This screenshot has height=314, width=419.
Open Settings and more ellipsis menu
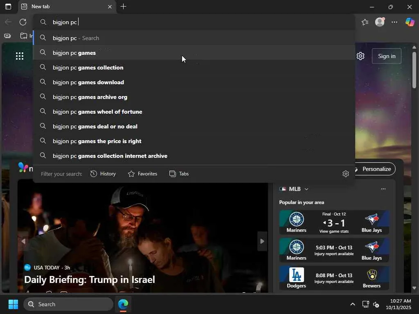click(x=394, y=22)
